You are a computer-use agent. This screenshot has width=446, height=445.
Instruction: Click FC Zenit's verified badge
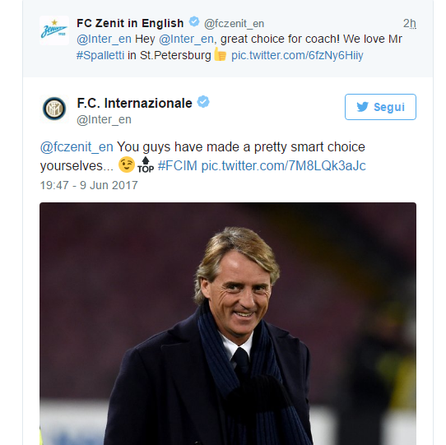click(x=194, y=21)
